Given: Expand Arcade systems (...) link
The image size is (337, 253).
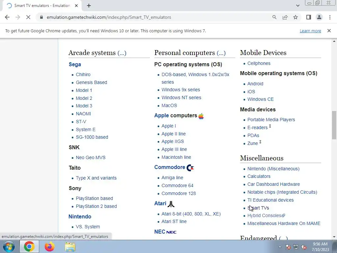Looking at the screenshot, I should tap(122, 53).
